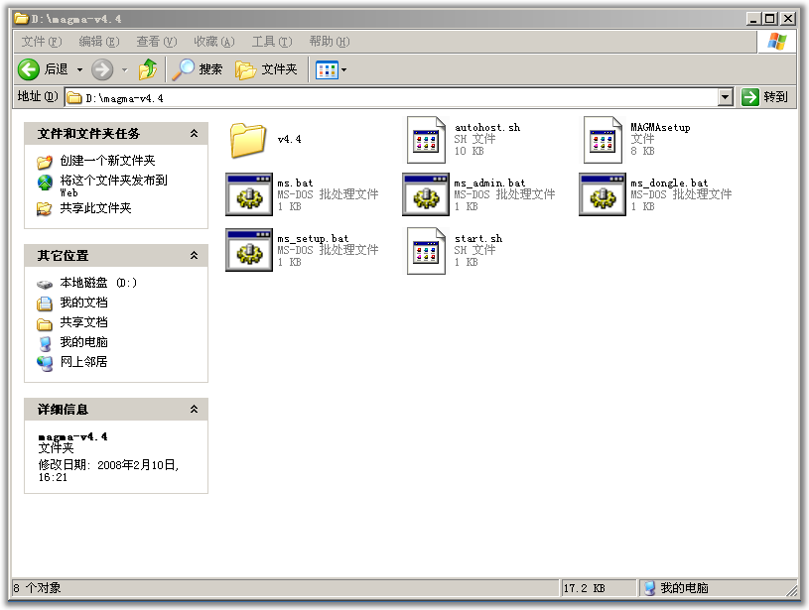Viewport: 809px width, 610px height.
Task: Click the autohost.sh file name
Action: point(487,127)
